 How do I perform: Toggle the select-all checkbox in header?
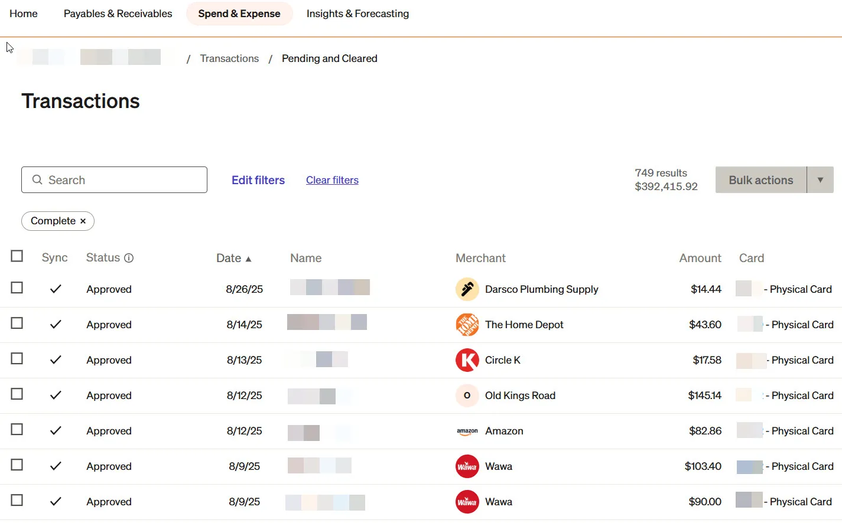tap(17, 256)
